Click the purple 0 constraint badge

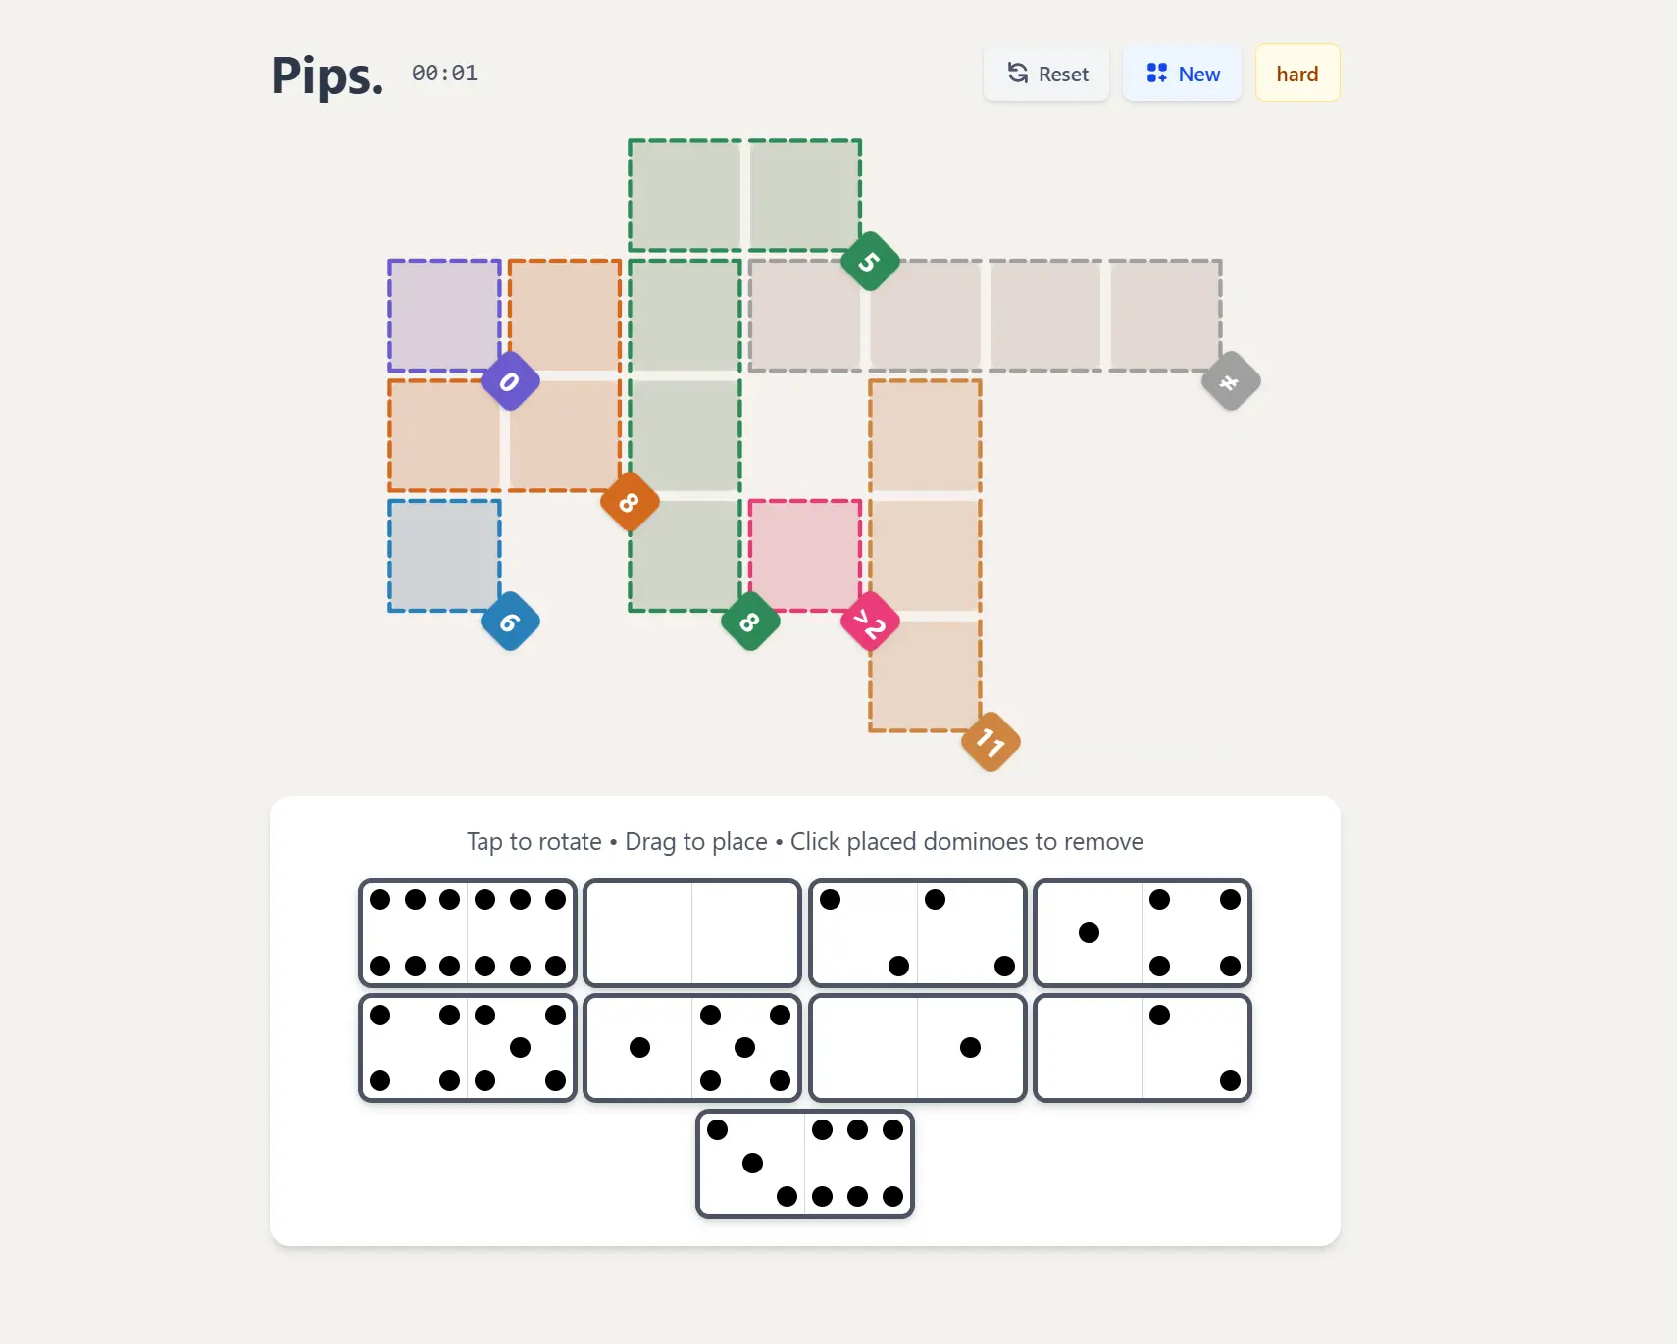(510, 381)
